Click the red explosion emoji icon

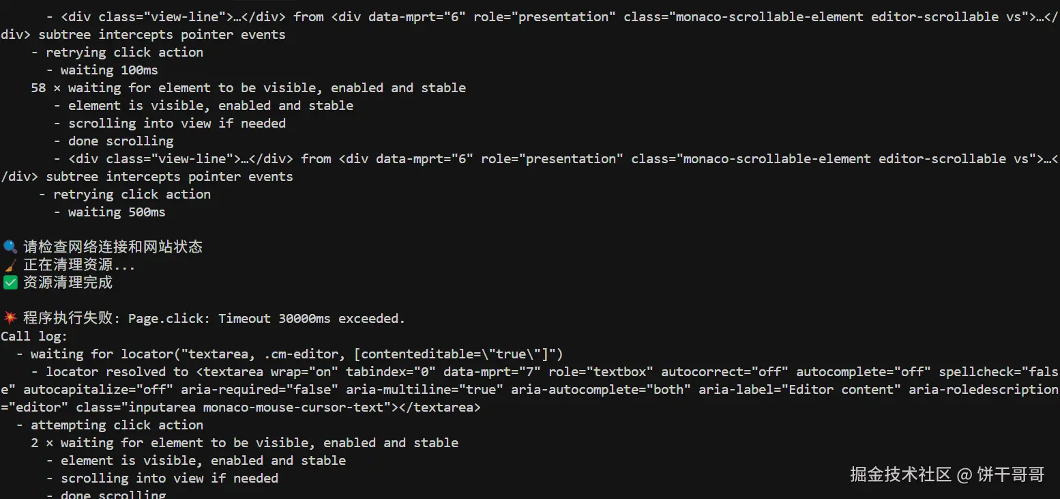pos(10,318)
